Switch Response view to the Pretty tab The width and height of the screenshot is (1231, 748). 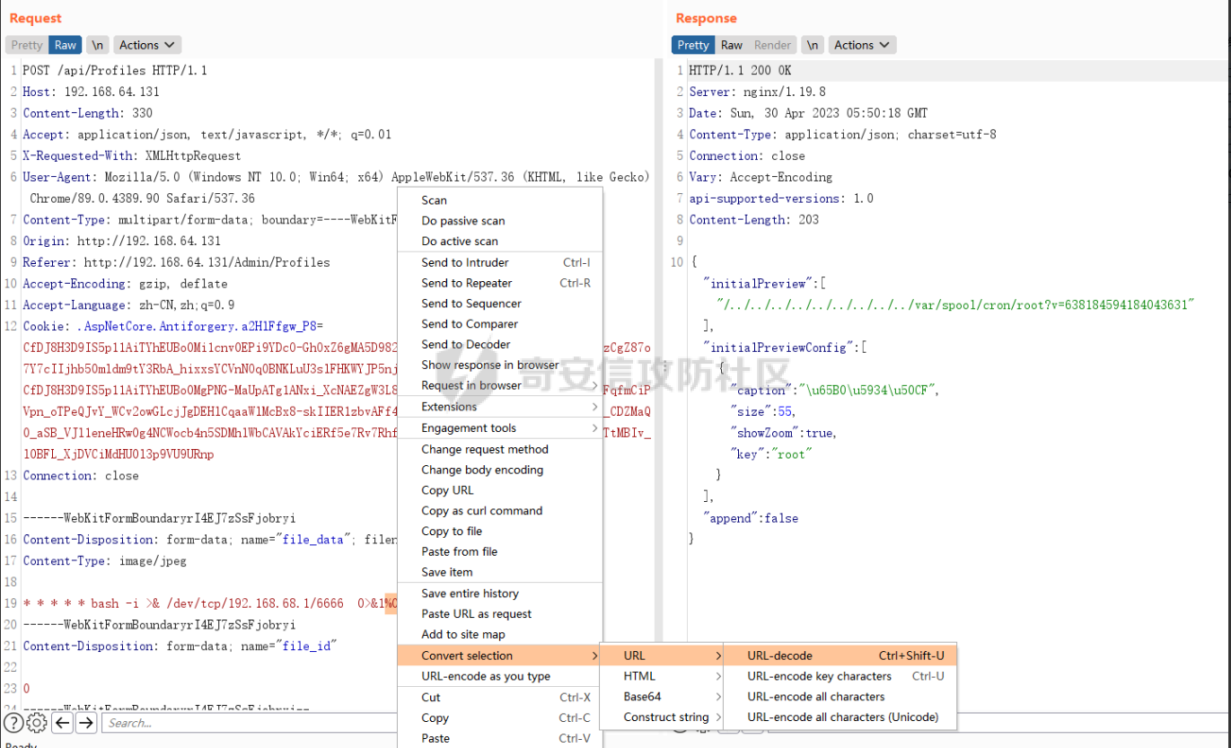pos(693,45)
